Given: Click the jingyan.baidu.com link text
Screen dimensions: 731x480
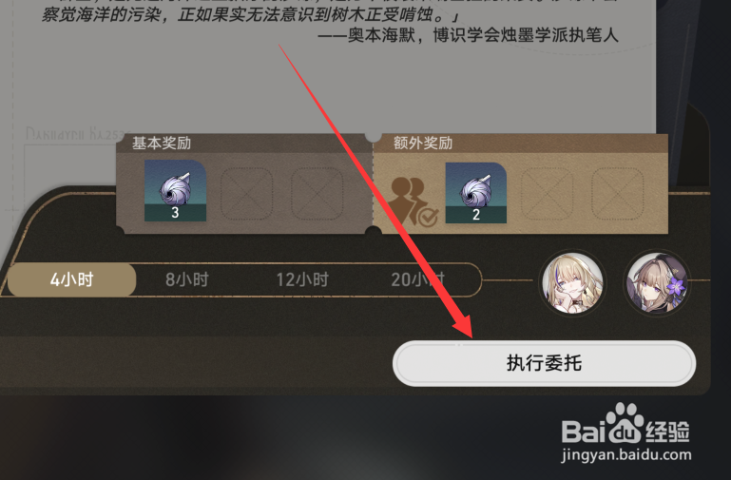Looking at the screenshot, I should click(x=626, y=454).
